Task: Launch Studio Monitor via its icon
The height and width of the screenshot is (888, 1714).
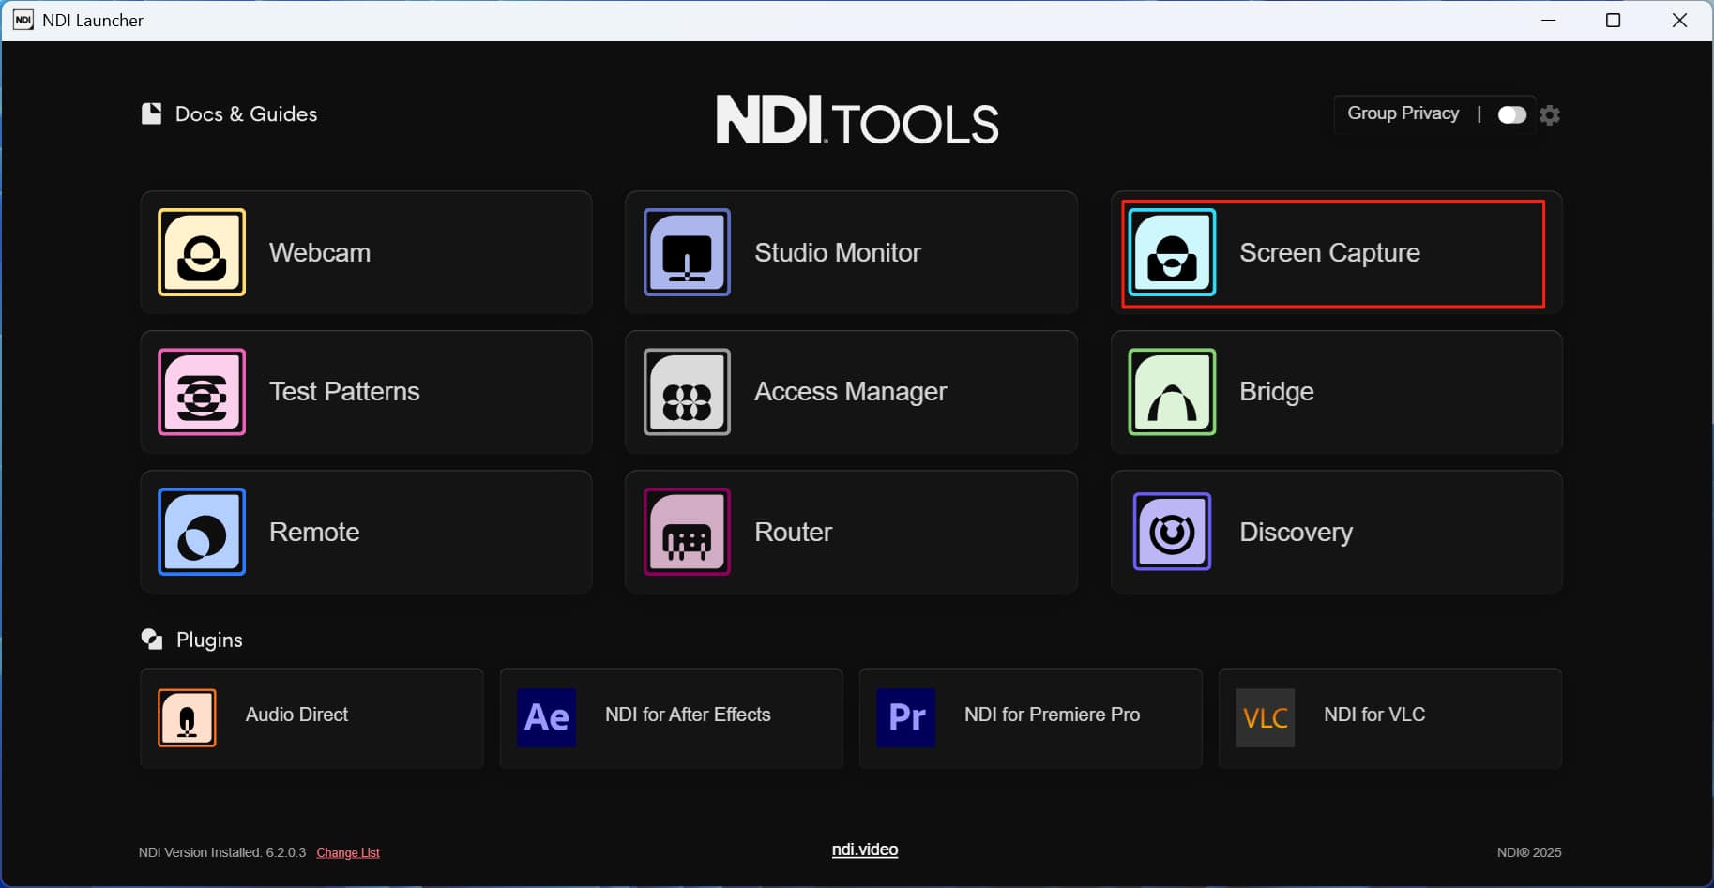Action: tap(687, 252)
